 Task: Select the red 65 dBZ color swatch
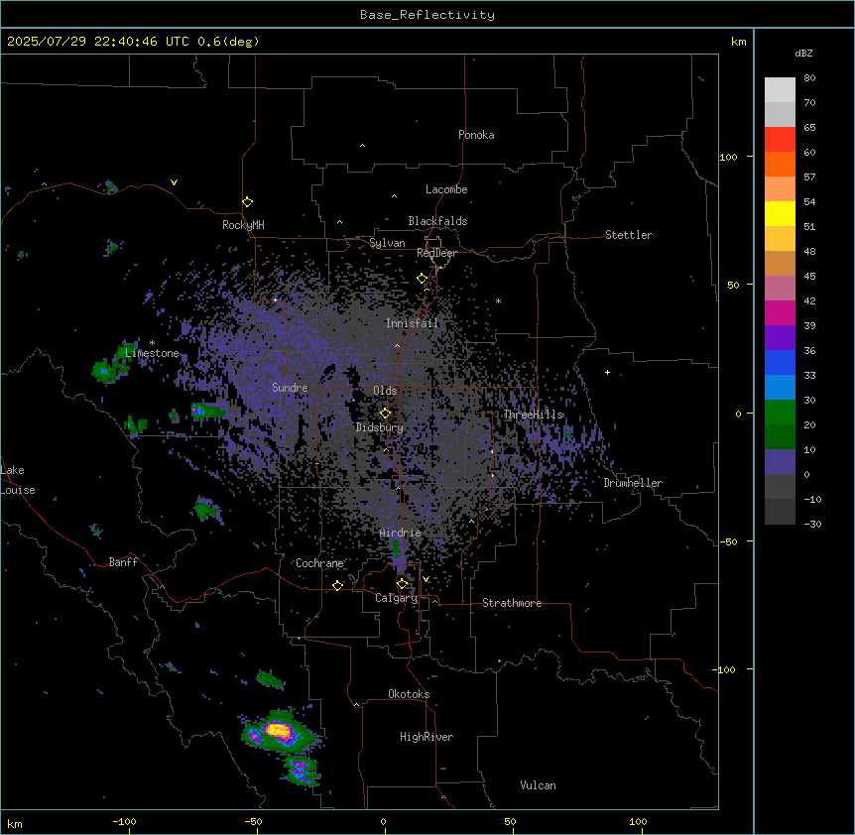pos(780,139)
